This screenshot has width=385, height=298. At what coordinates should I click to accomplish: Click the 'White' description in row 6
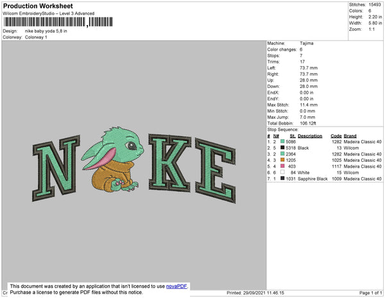pos(304,173)
